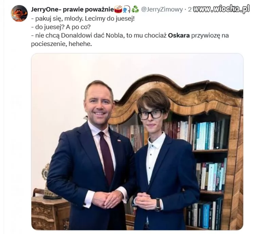Screen dimensions: 255x234
Task: Click the JerryOne- prawie poważnie display name
Action: click(72, 10)
